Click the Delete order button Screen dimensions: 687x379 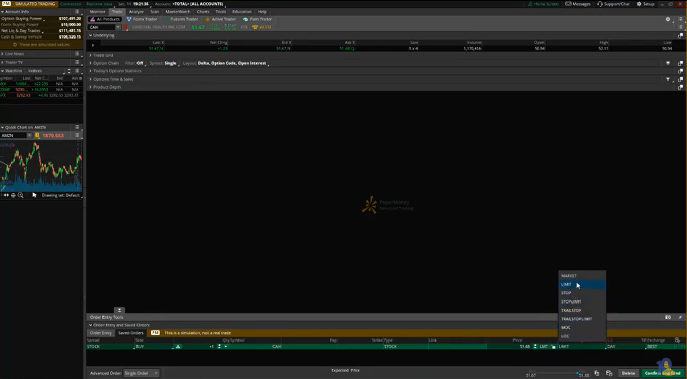click(x=628, y=373)
